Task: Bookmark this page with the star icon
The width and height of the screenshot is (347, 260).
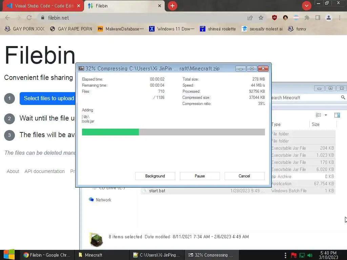Action: [261, 18]
